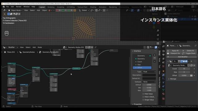Click the Viewport Vis button

pyautogui.click(x=174, y=53)
